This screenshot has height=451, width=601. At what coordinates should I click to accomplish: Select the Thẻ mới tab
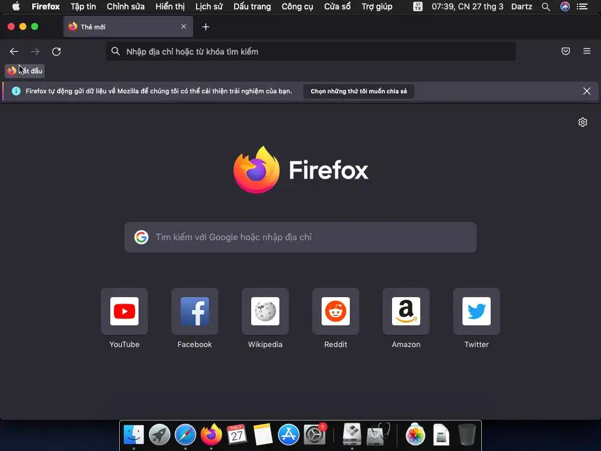[x=128, y=26]
